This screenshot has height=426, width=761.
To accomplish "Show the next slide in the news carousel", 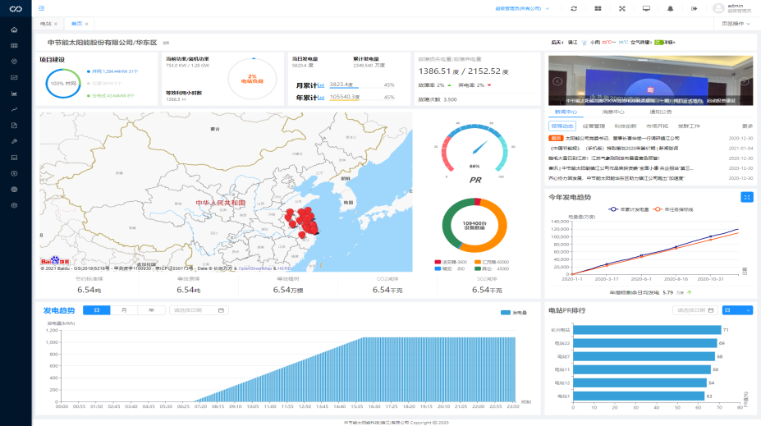I will pyautogui.click(x=744, y=81).
